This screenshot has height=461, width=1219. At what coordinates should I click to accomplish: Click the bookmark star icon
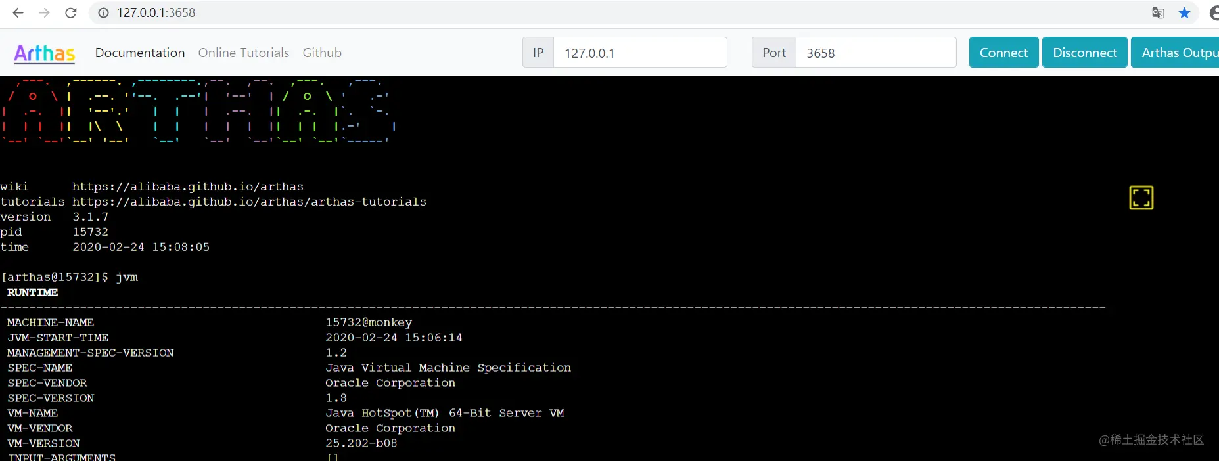pyautogui.click(x=1184, y=12)
